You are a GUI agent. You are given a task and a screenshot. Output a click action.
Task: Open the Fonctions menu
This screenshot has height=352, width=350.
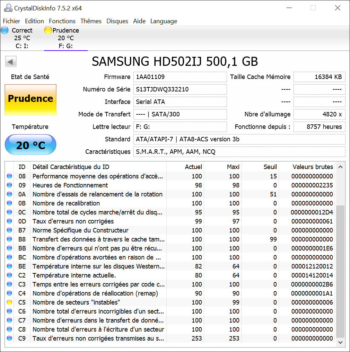point(62,21)
